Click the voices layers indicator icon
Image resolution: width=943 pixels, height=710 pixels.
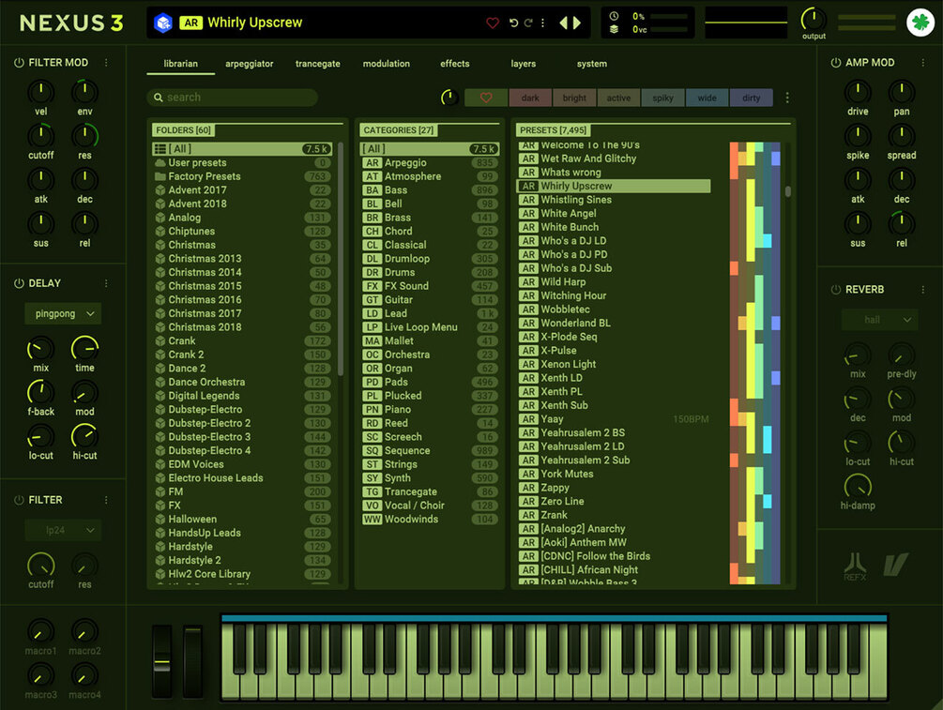(x=614, y=29)
